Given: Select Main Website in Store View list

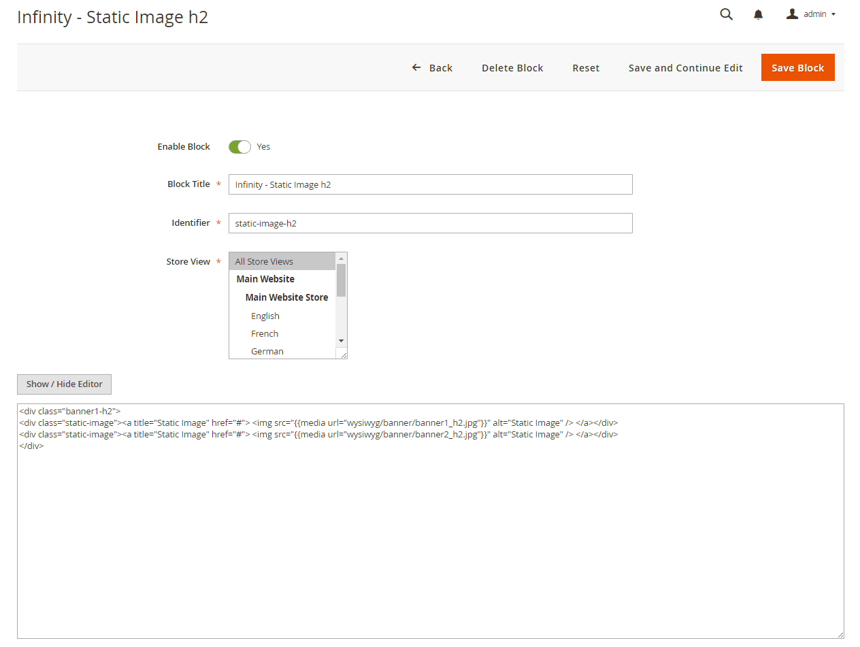Looking at the screenshot, I should click(x=265, y=279).
